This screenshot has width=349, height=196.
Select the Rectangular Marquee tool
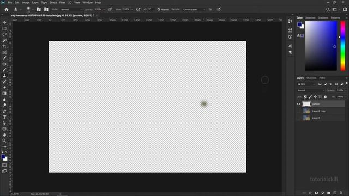coord(4,29)
